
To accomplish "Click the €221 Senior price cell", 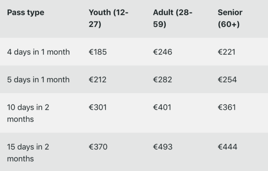I will (x=227, y=52).
